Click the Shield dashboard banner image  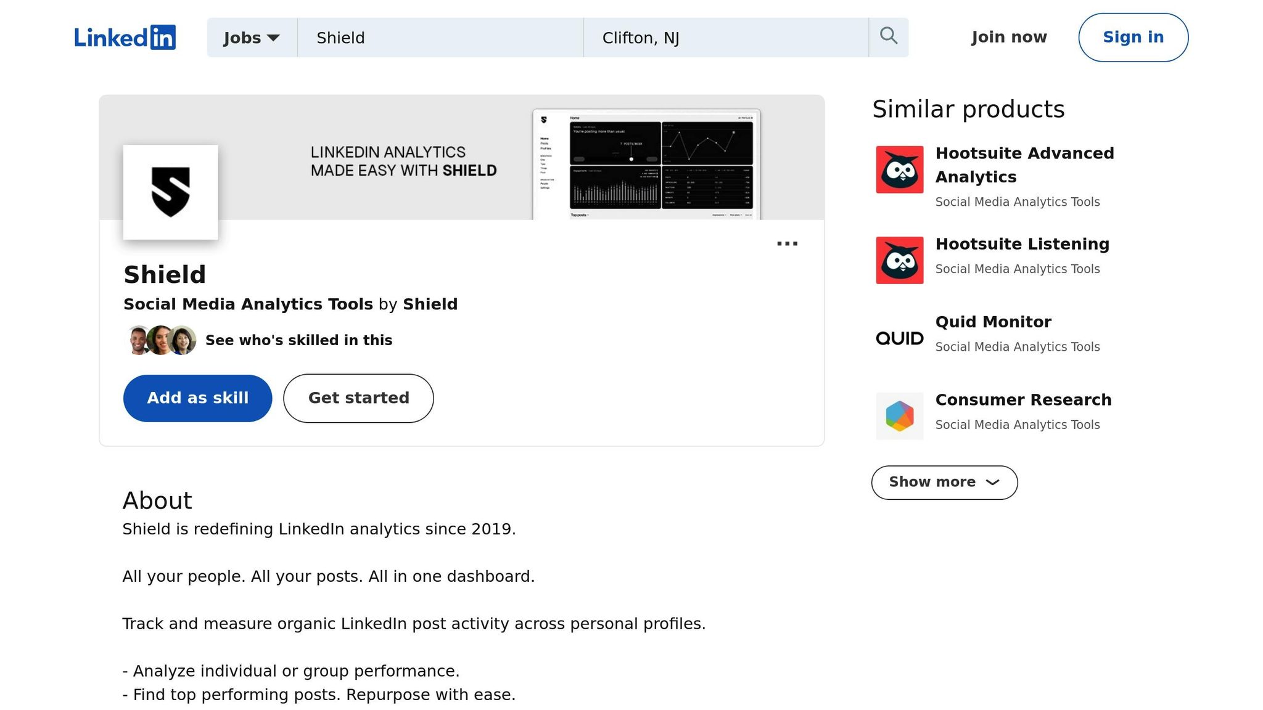pos(646,164)
